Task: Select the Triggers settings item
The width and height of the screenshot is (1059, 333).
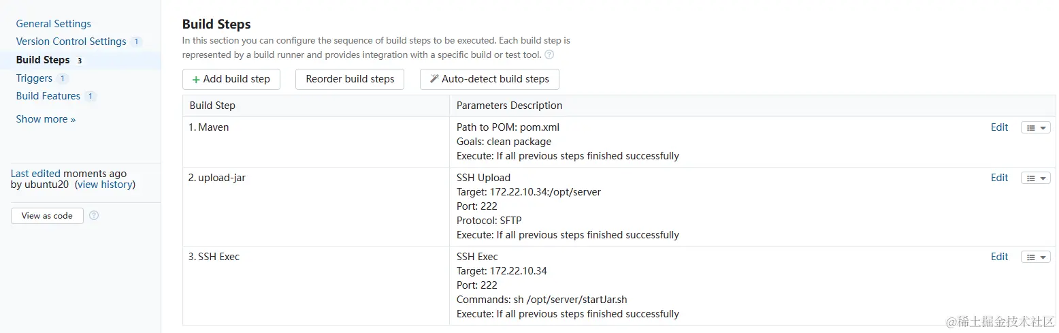Action: 34,78
